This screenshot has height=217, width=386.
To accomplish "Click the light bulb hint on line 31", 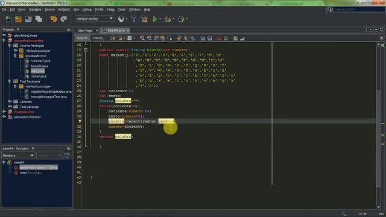I will [80, 121].
